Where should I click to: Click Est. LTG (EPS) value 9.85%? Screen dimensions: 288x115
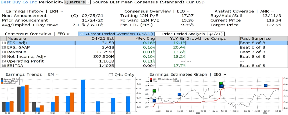187,25
